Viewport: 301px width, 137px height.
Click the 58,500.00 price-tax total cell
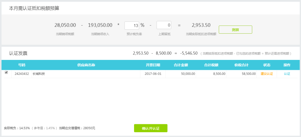(241, 74)
